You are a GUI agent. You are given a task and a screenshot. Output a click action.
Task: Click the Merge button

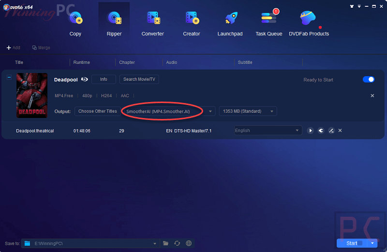41,47
